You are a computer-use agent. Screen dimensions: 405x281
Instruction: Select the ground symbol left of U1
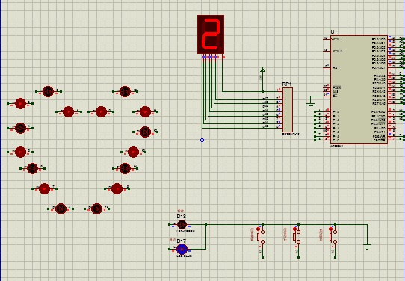311,105
